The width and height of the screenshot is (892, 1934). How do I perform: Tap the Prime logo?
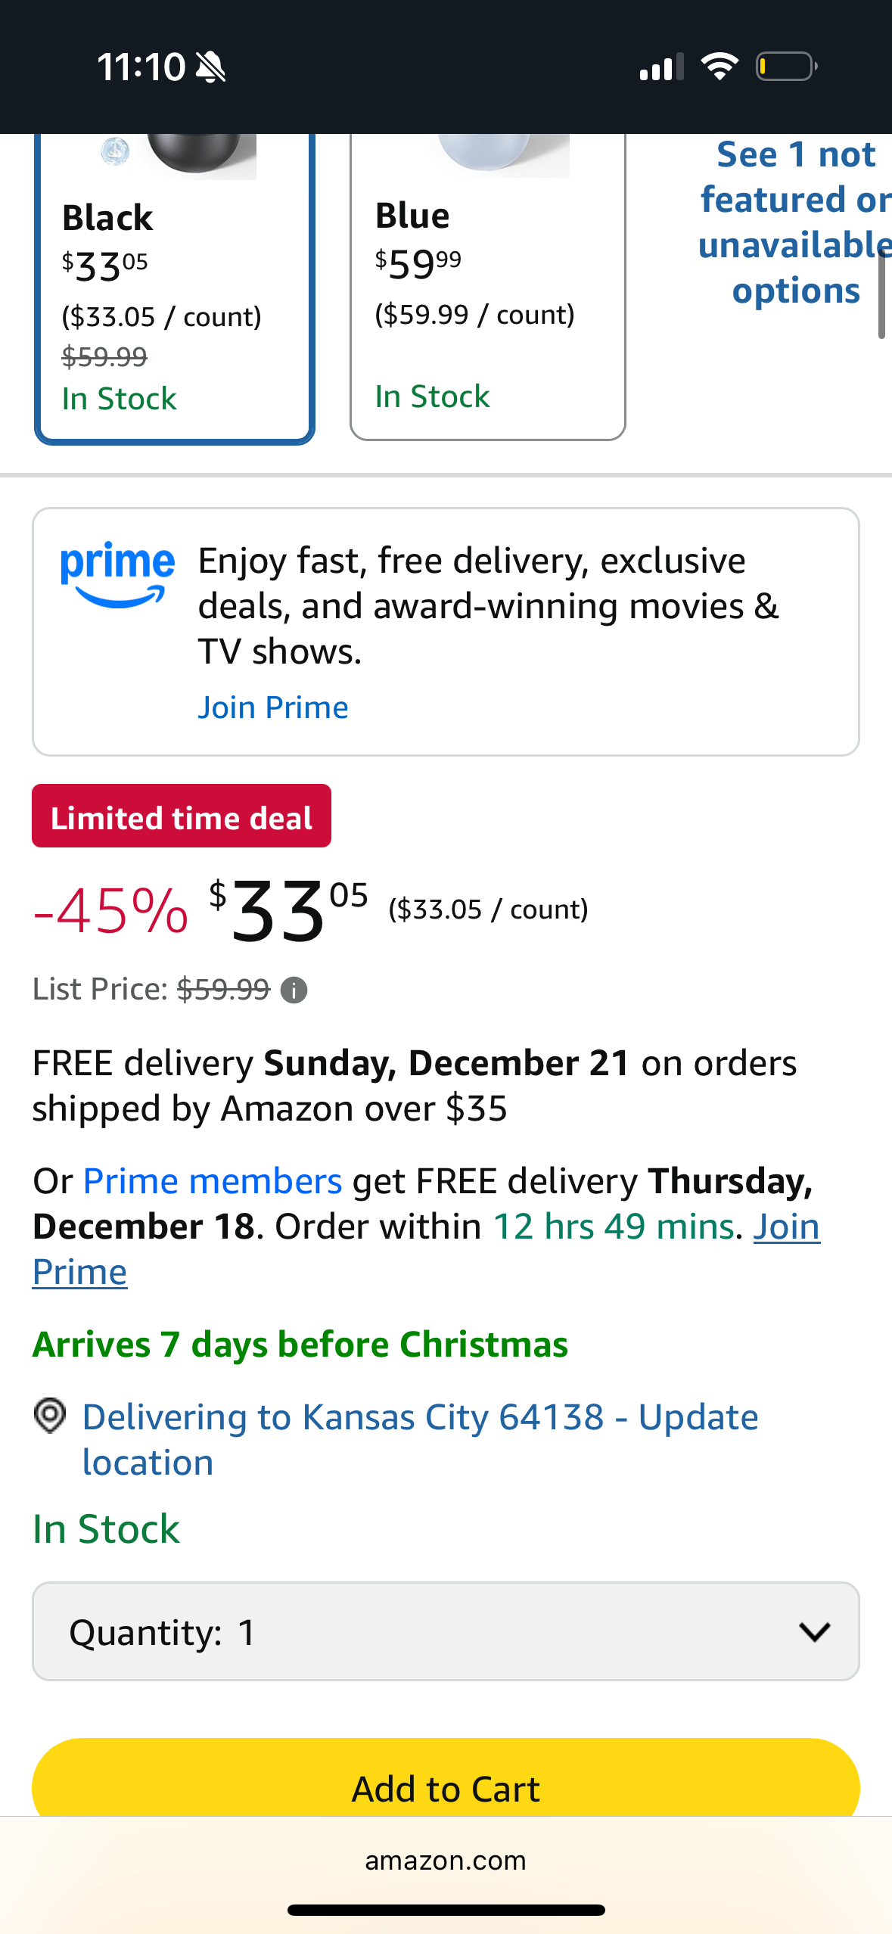[117, 575]
